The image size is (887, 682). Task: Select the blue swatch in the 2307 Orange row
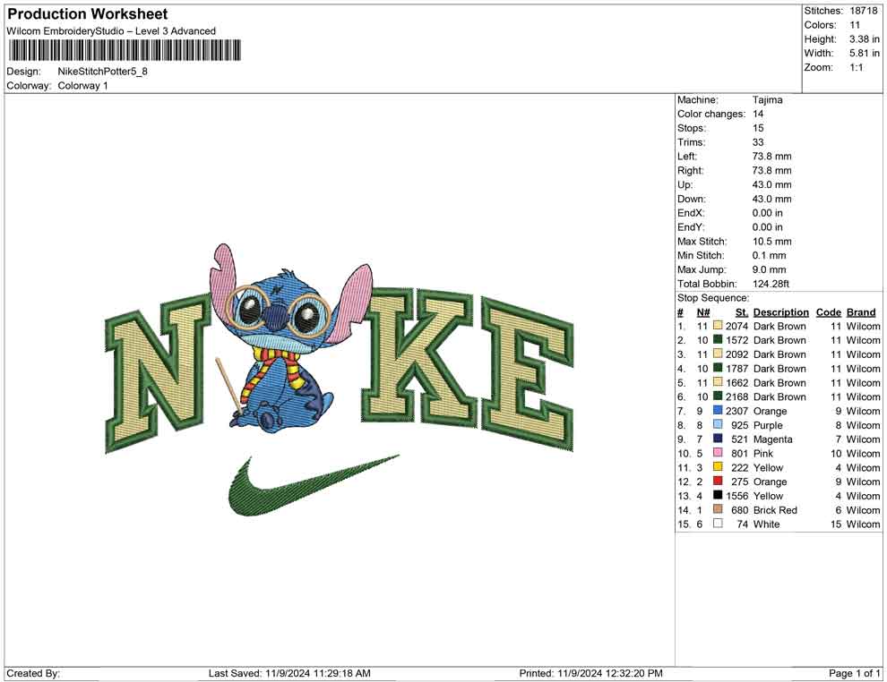point(718,410)
